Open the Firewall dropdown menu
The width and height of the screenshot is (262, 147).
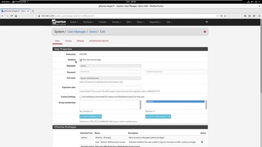coord(103,22)
